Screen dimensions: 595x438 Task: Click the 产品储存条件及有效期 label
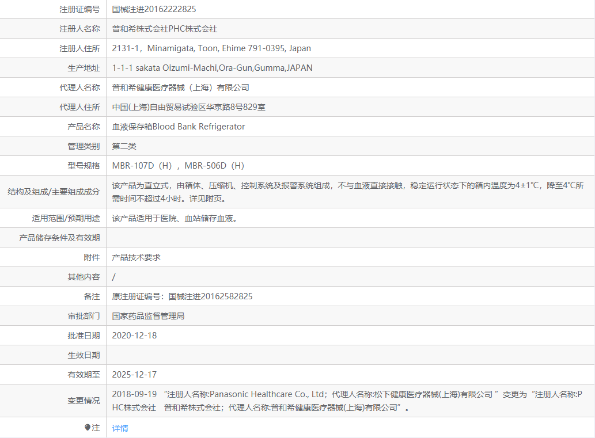59,238
